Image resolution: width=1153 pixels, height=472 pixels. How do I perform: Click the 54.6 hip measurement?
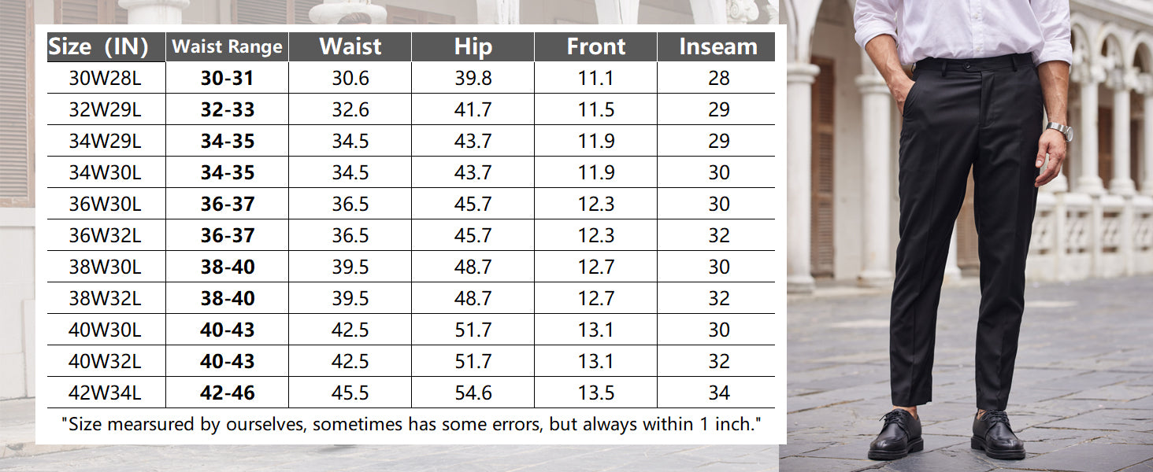point(473,393)
